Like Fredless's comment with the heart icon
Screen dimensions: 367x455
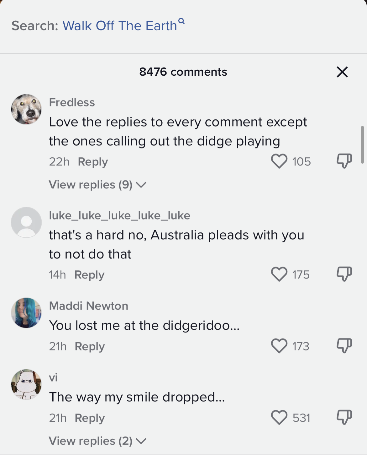pos(279,161)
